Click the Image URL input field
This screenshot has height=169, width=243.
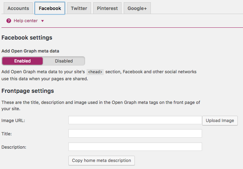(x=135, y=120)
